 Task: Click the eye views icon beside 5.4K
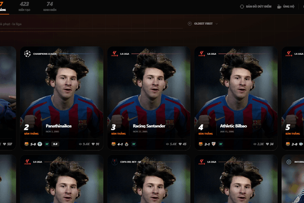[167, 144]
